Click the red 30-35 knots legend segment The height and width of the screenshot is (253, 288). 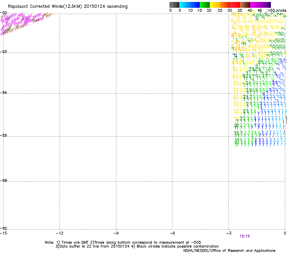(x=235, y=5)
